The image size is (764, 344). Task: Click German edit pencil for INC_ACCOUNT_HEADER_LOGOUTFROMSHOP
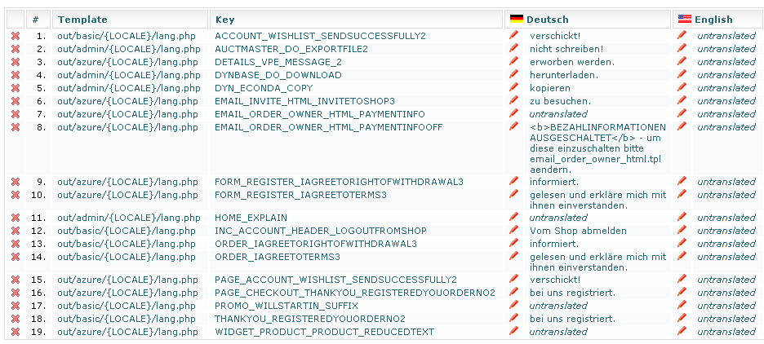(x=513, y=231)
